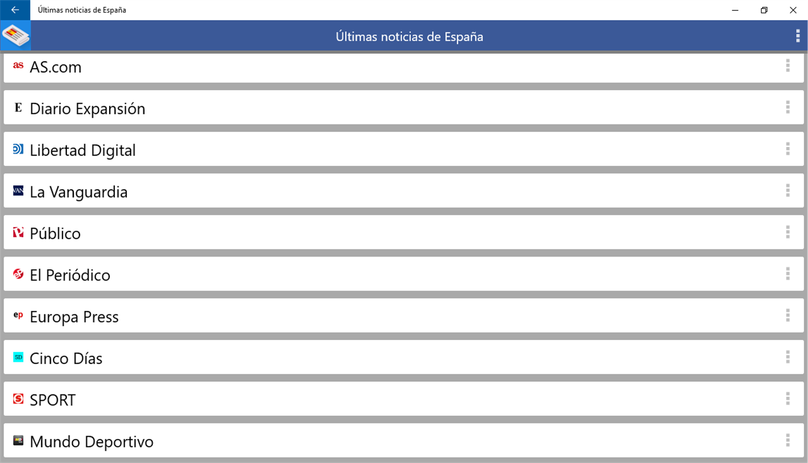Open options menu for Cinco Días row
This screenshot has height=463, width=808.
click(787, 357)
